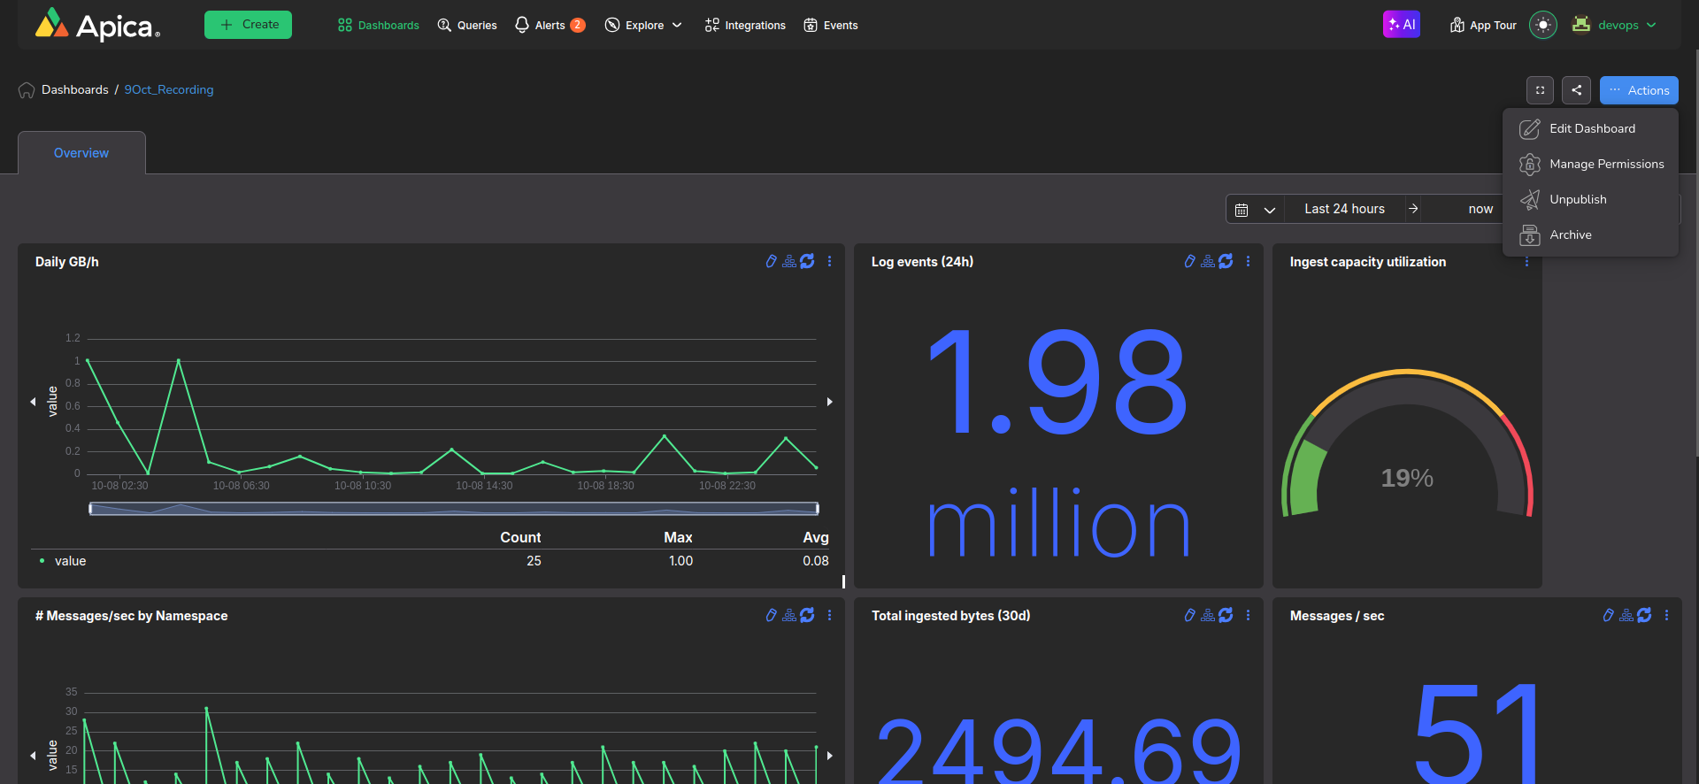
Task: Click the pencil icon on Messages / sec panel
Action: (x=1608, y=616)
